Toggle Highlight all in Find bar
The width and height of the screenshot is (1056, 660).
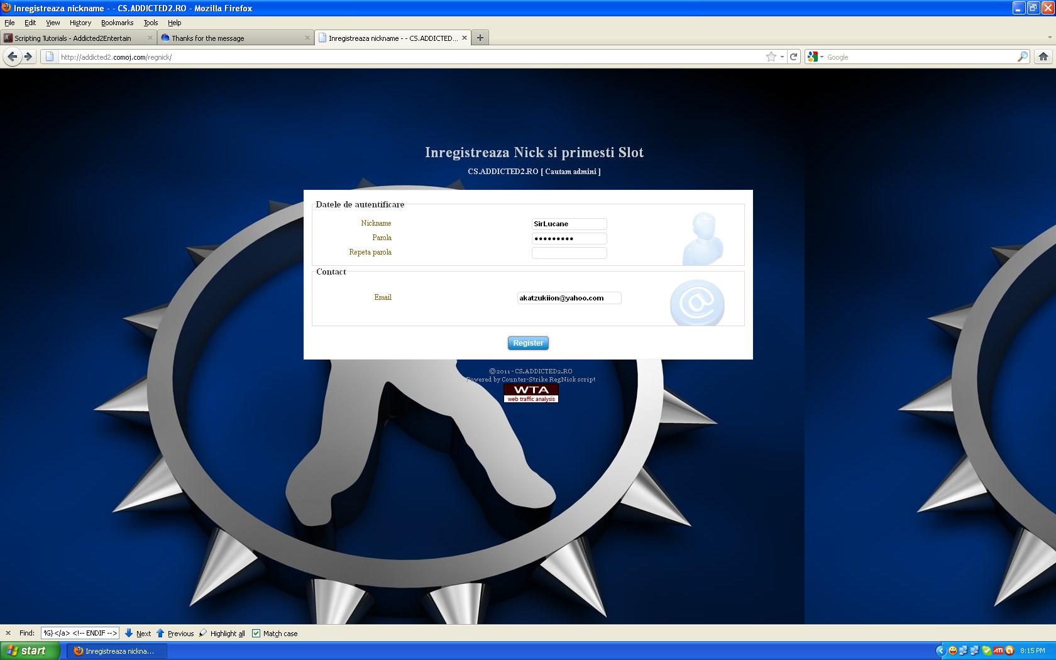[x=221, y=633]
